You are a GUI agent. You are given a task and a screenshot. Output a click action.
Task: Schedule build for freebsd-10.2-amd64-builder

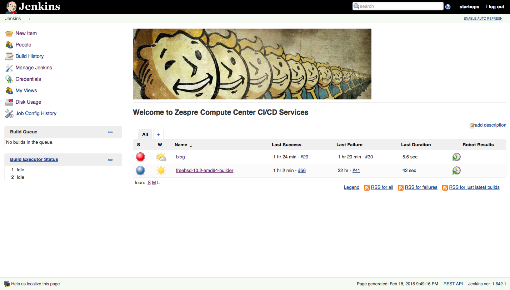coord(456,171)
